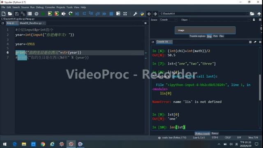Change to parent directory up arrow

[259, 14]
